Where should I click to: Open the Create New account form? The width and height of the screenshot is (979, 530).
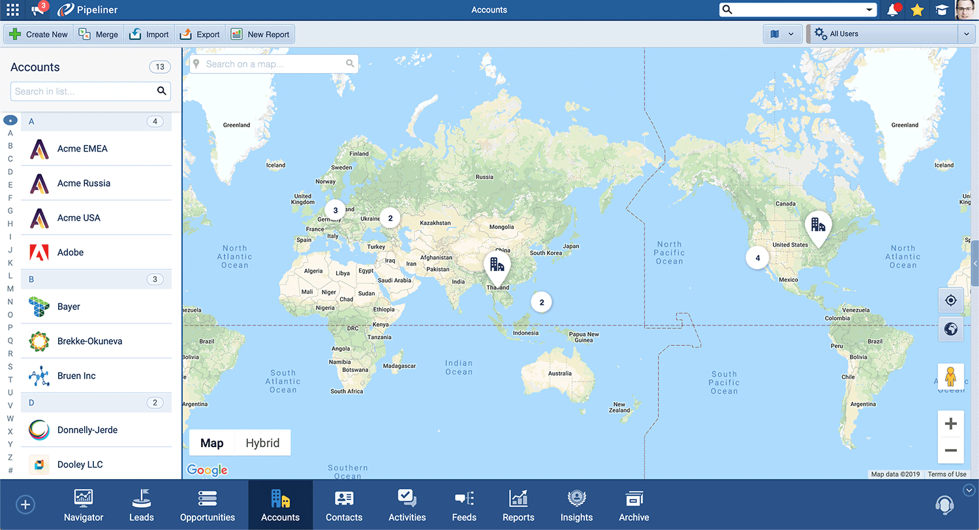(37, 33)
